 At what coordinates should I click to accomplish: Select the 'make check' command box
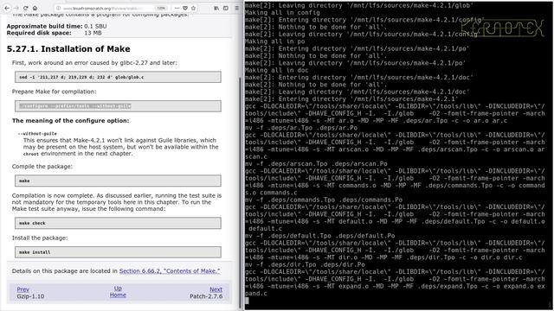pos(118,223)
